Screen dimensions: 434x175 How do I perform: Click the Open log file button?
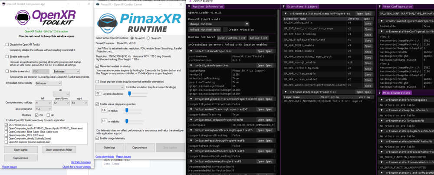(x=21, y=150)
